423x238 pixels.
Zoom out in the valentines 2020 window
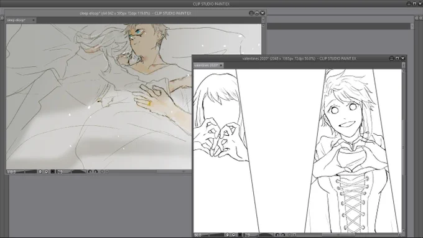(x=227, y=235)
